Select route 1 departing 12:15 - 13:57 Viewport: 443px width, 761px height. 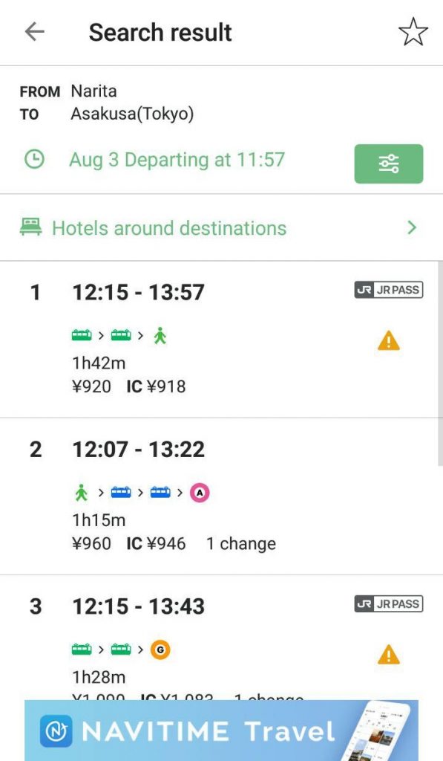click(x=221, y=339)
